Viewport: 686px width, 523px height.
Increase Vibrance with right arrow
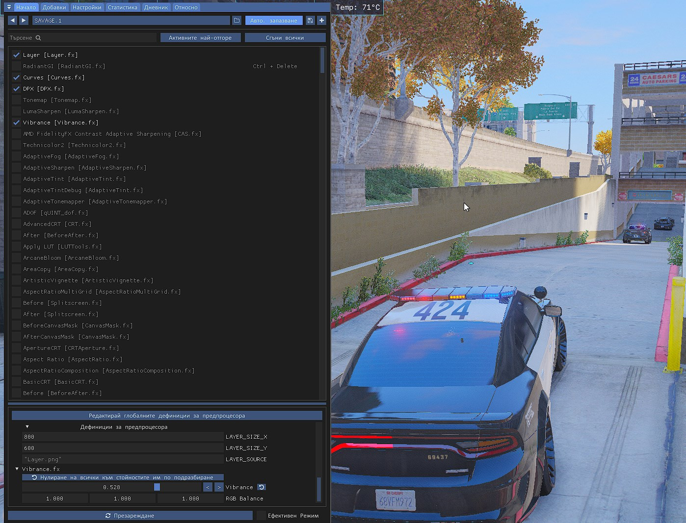[219, 487]
